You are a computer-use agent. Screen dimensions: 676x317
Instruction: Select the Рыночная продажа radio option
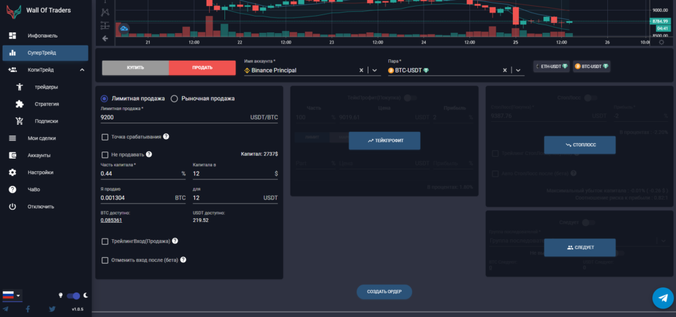[x=174, y=99]
